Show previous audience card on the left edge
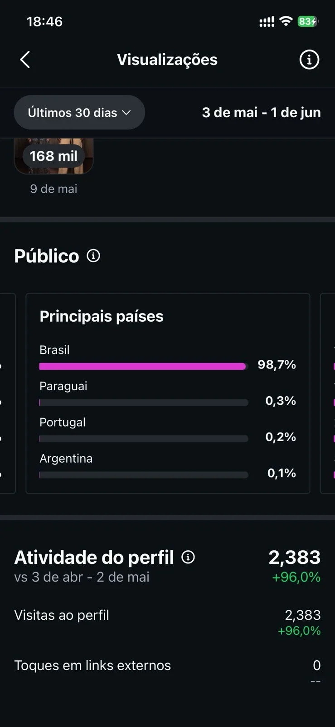 pyautogui.click(x=7, y=393)
